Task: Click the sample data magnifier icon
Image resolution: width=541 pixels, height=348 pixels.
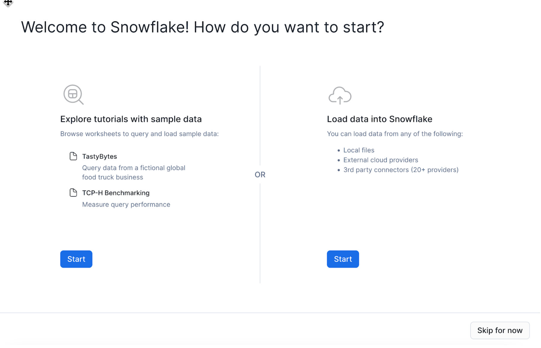Action: point(73,95)
